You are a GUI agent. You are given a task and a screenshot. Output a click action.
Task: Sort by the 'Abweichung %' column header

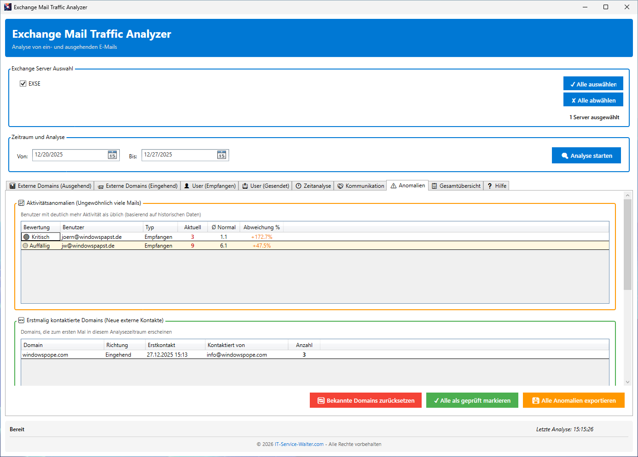coord(261,227)
